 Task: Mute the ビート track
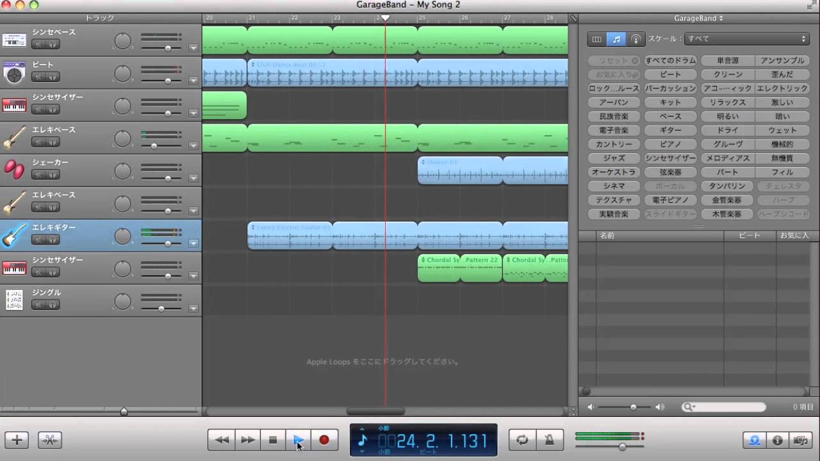39,77
